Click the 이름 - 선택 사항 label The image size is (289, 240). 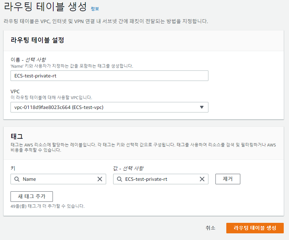[28, 60]
